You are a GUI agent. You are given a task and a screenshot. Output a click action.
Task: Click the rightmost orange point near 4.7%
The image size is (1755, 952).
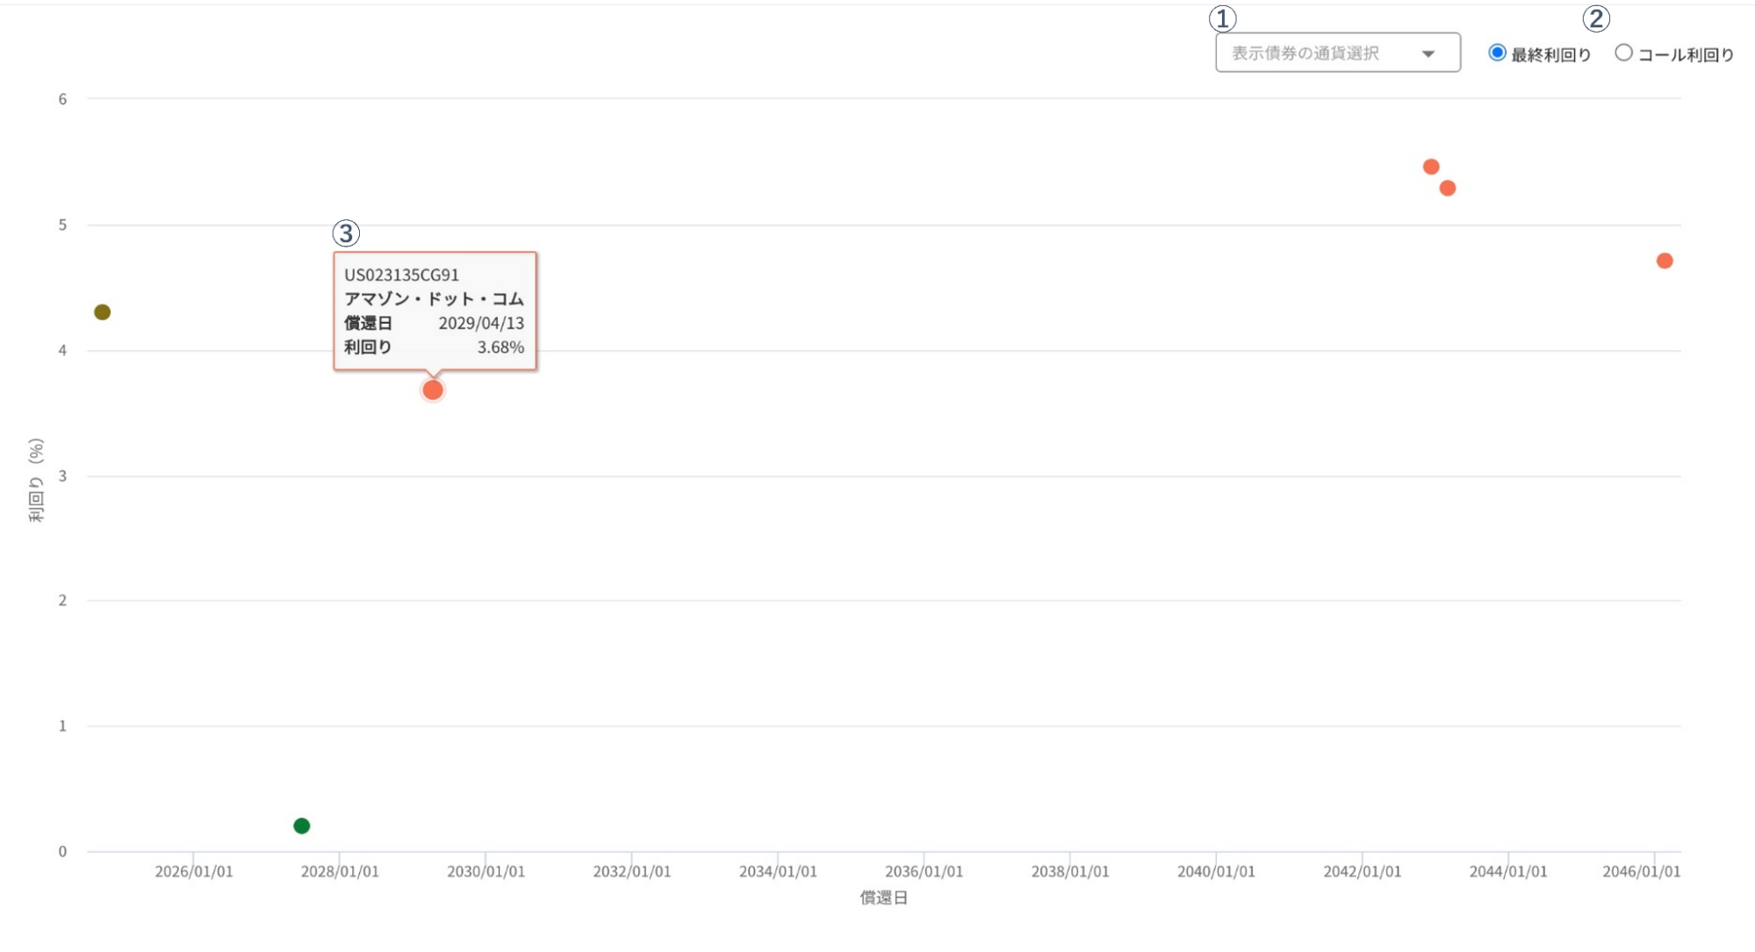click(1665, 261)
